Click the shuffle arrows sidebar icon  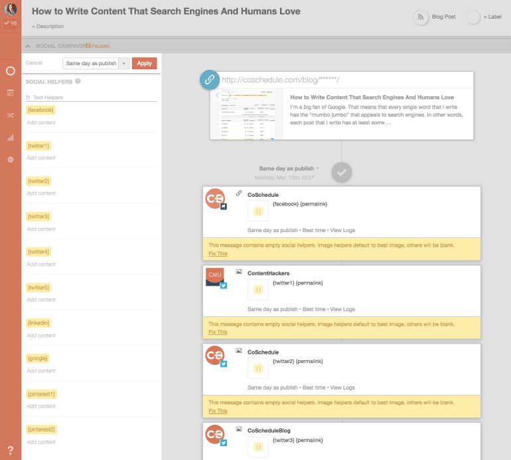click(x=11, y=115)
